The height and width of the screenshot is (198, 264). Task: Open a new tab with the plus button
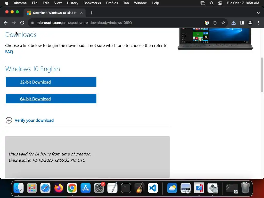[91, 13]
